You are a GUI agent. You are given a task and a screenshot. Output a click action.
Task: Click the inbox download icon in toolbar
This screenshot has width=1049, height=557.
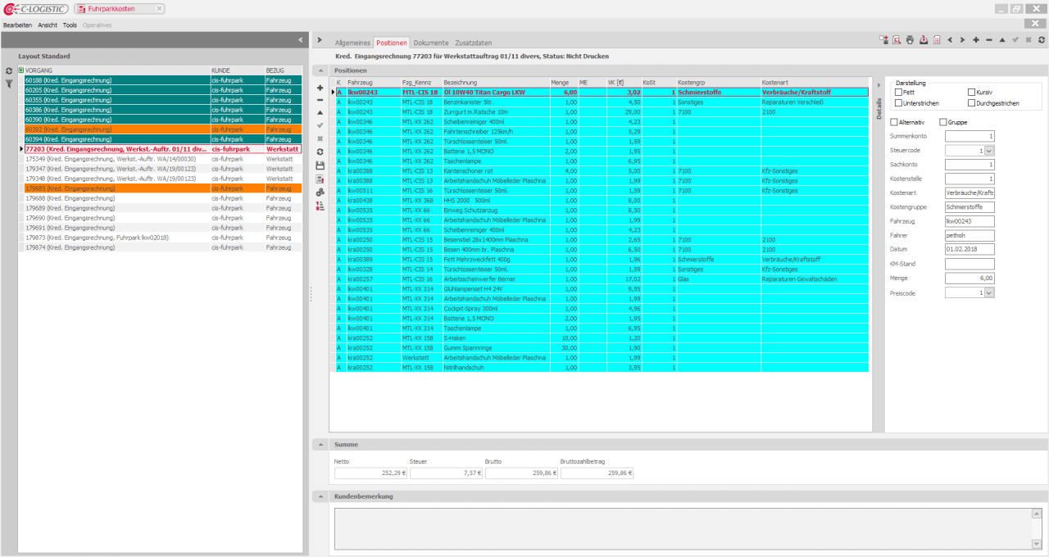tap(923, 39)
